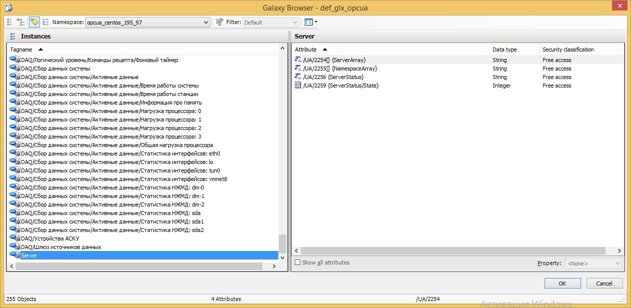Click the Instances panel header icon
Viewport: 631px width, 308px height.
[x=13, y=36]
